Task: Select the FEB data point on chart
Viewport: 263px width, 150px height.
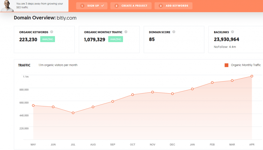Action: [x=212, y=83]
